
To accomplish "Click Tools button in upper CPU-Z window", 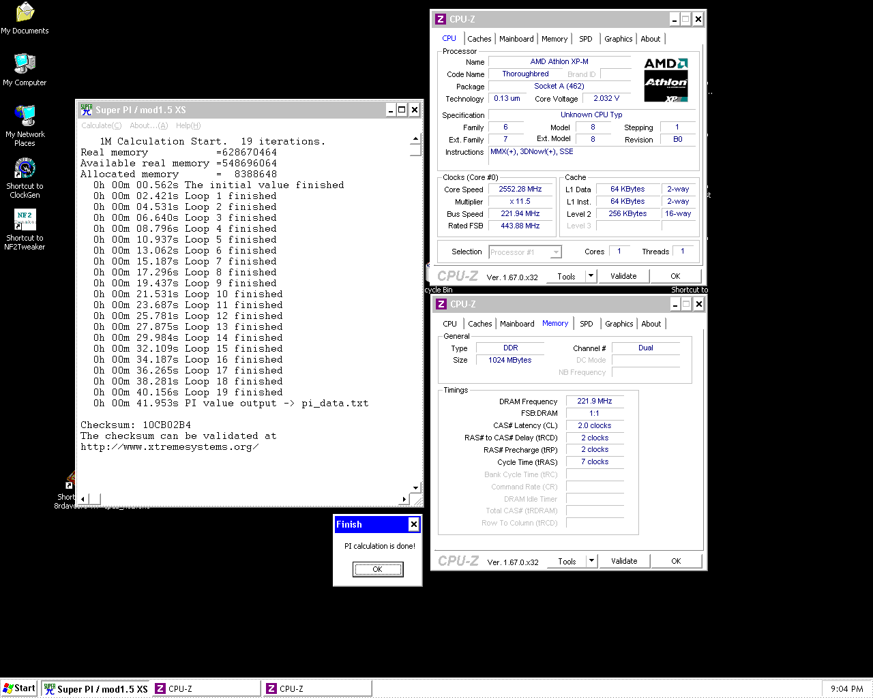I will 566,277.
